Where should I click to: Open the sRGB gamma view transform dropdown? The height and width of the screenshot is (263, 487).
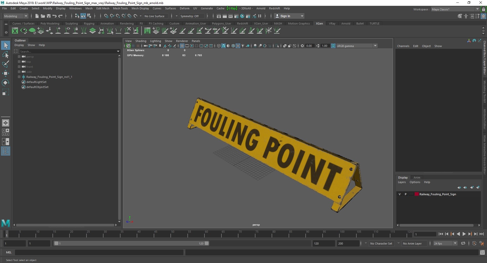[357, 46]
